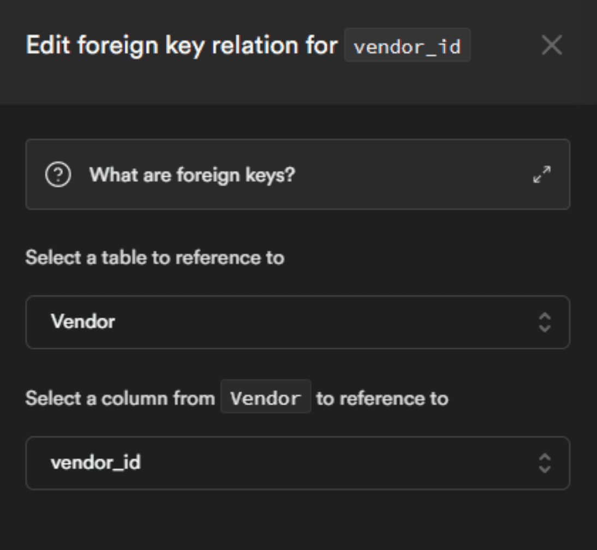Screen dimensions: 597x550
Task: Click the question mark help icon
Action: (x=58, y=175)
